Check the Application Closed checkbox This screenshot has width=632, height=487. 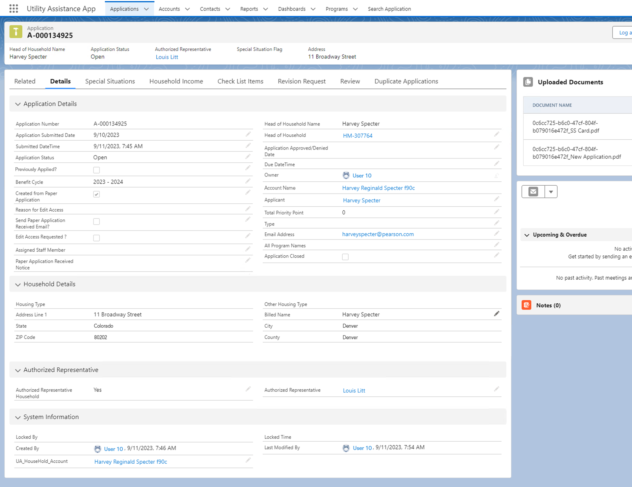[345, 257]
